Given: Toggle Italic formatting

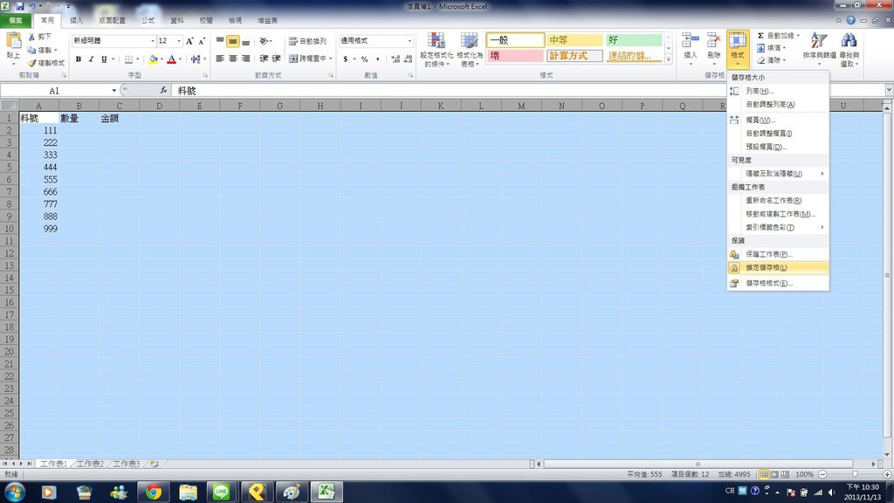Looking at the screenshot, I should coord(91,59).
